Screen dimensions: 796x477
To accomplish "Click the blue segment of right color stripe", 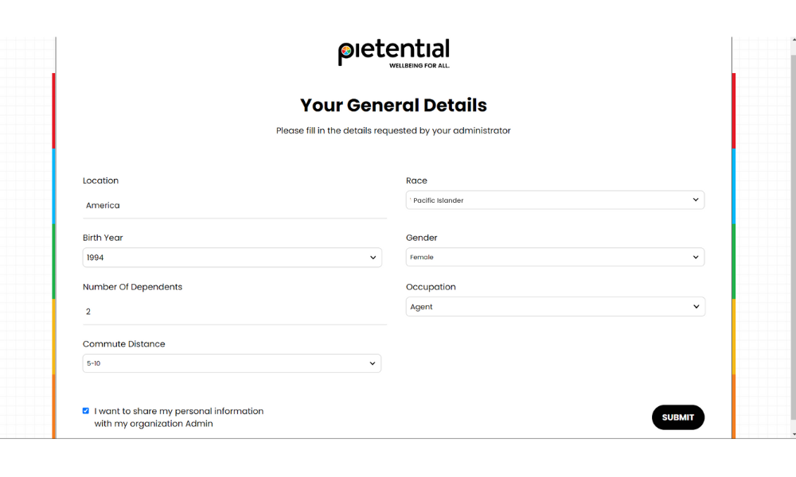I will (733, 186).
